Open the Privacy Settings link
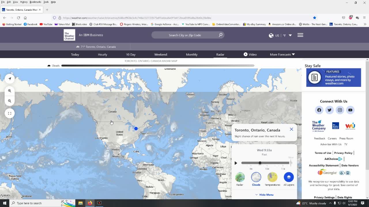The width and height of the screenshot is (369, 207). pos(324,197)
